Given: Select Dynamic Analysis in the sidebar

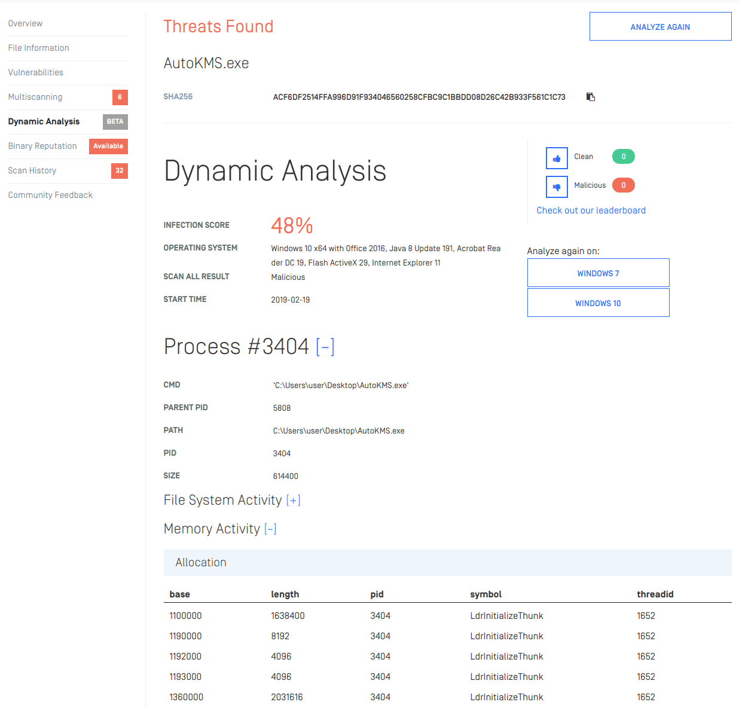Looking at the screenshot, I should 44,121.
